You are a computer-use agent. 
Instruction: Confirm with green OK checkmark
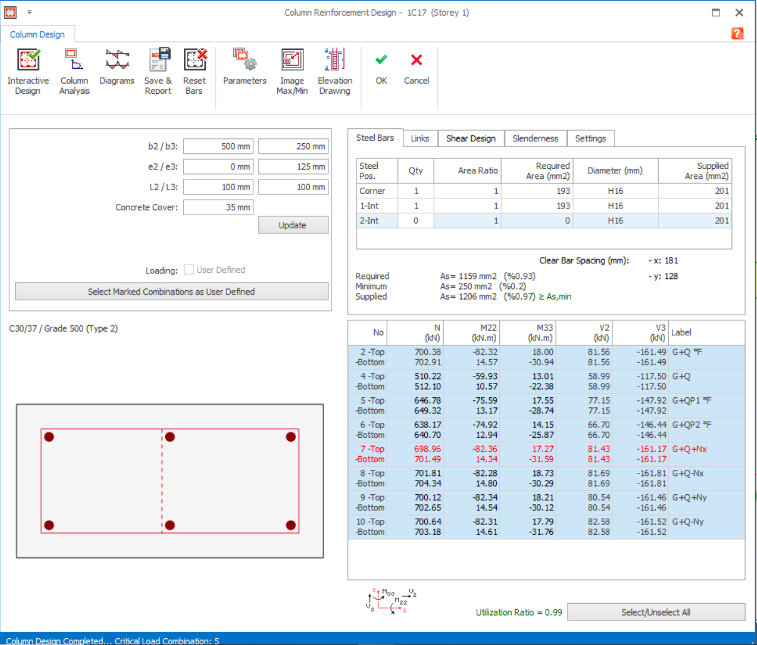(x=381, y=60)
